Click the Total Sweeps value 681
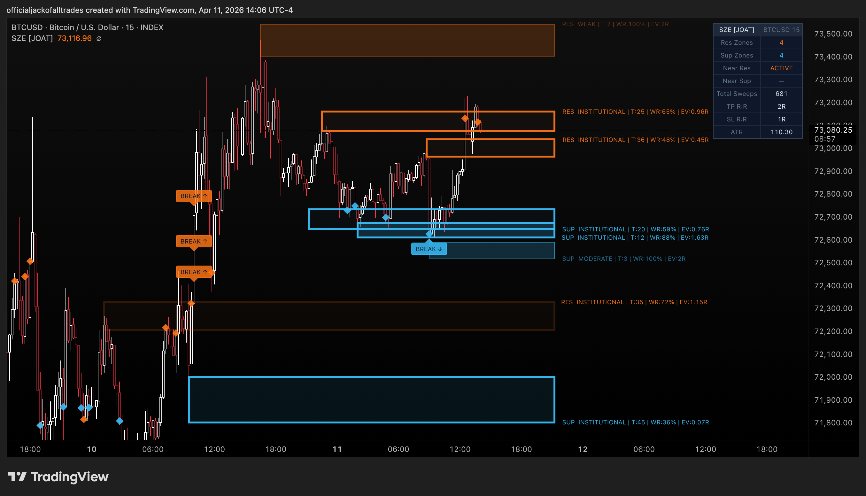Screen dimensions: 866x496 (781, 94)
